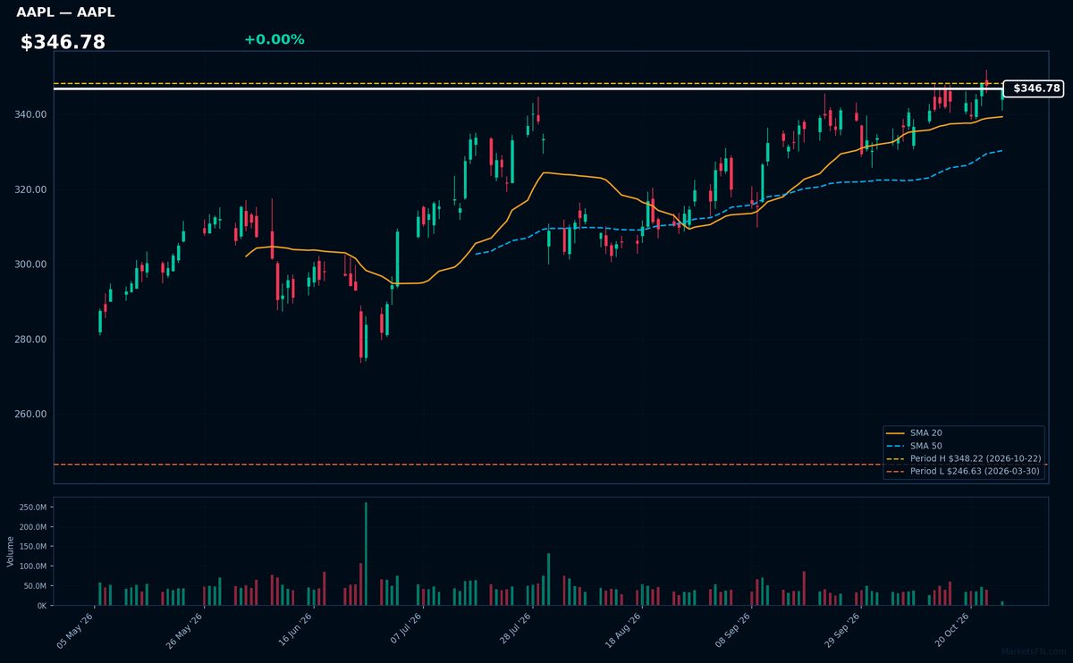This screenshot has height=663, width=1073.
Task: Click the 08 Sep '26 date label
Action: tap(733, 629)
